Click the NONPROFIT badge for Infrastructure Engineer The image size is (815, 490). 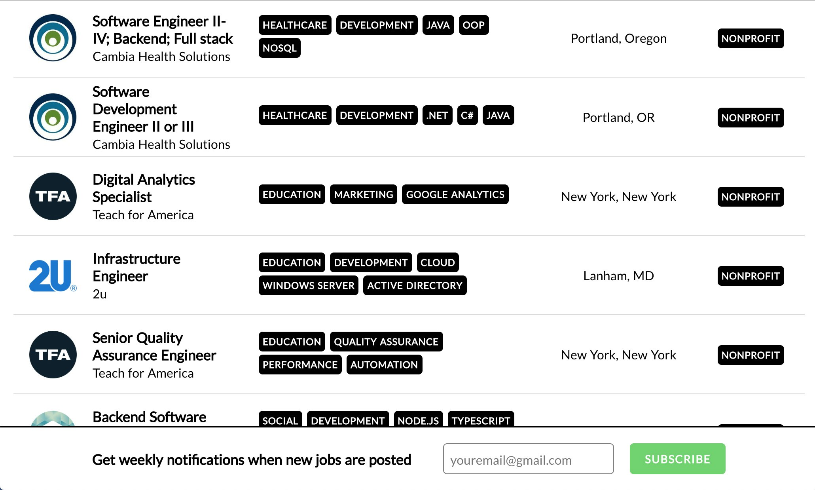pyautogui.click(x=750, y=275)
